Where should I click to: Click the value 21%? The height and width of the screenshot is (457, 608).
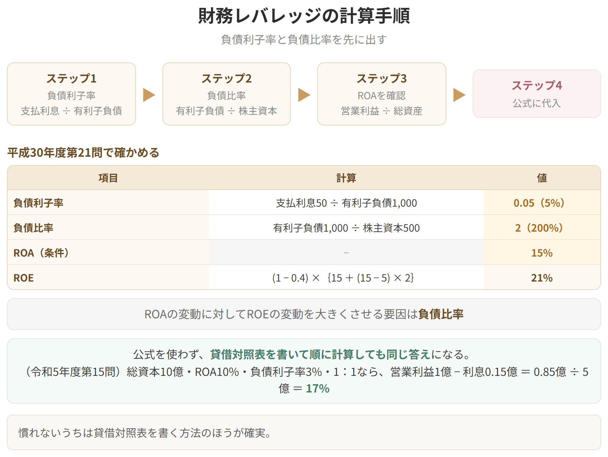click(542, 278)
